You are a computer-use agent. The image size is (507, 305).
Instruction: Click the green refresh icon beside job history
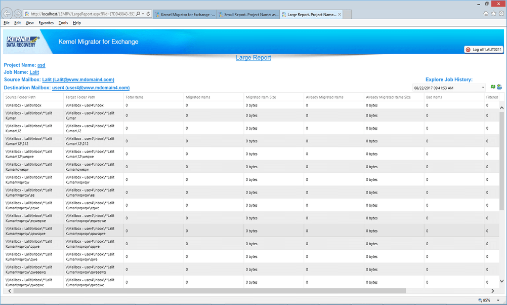coord(493,87)
